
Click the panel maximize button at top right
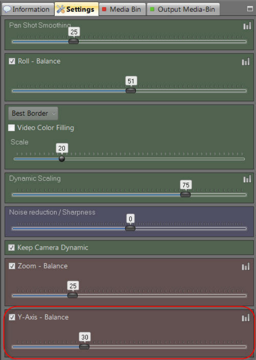[250, 9]
